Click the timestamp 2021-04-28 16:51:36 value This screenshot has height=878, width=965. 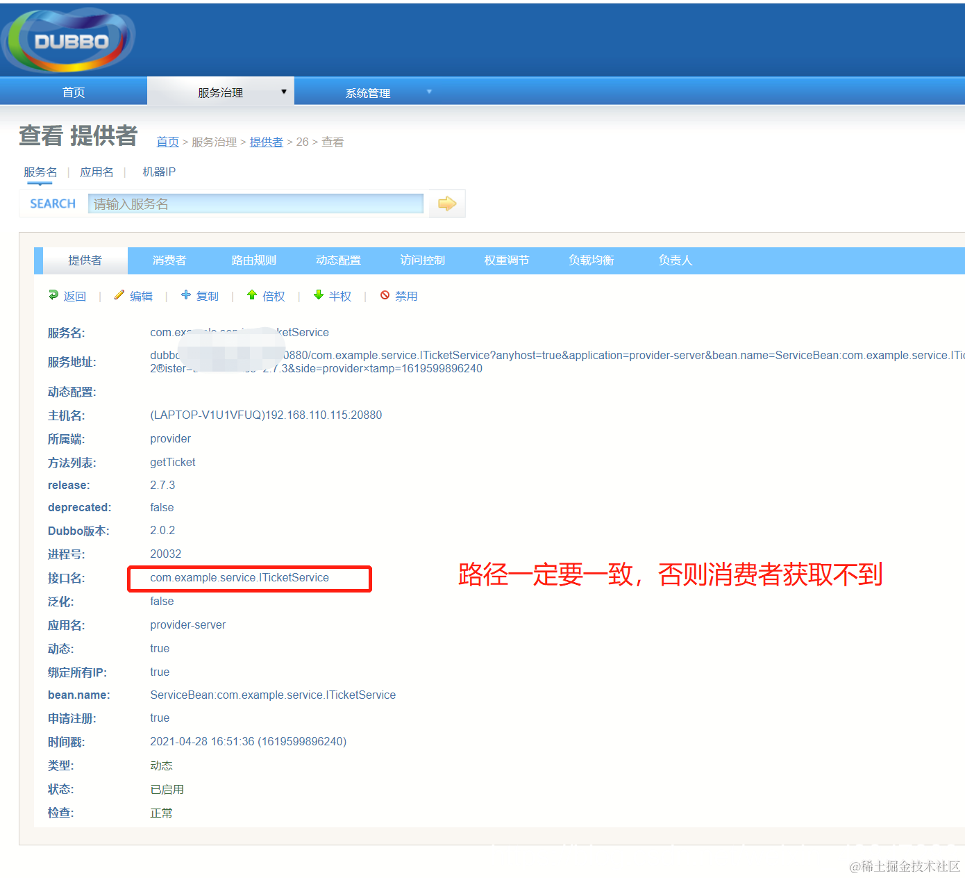click(x=249, y=741)
